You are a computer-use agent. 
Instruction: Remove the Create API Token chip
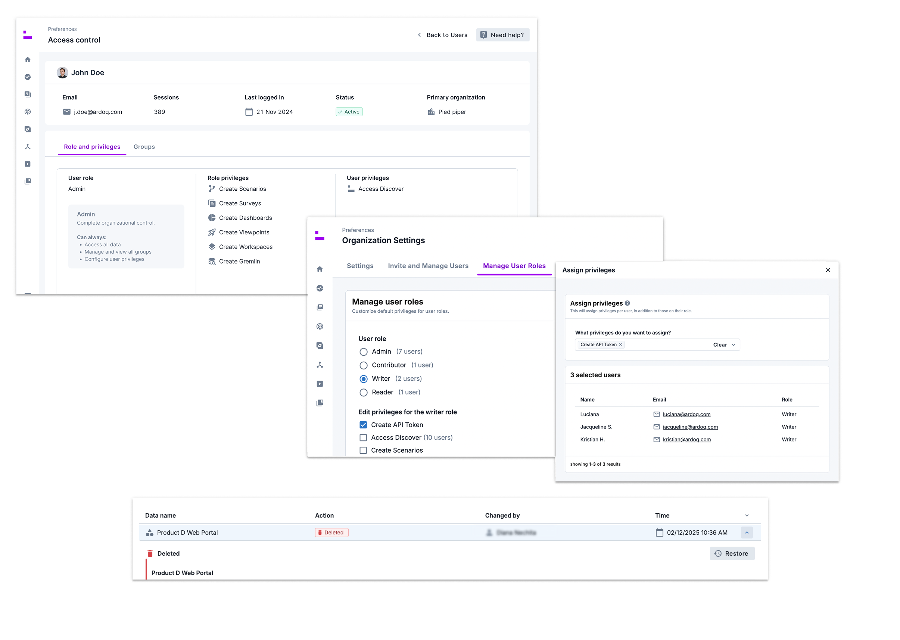click(620, 344)
